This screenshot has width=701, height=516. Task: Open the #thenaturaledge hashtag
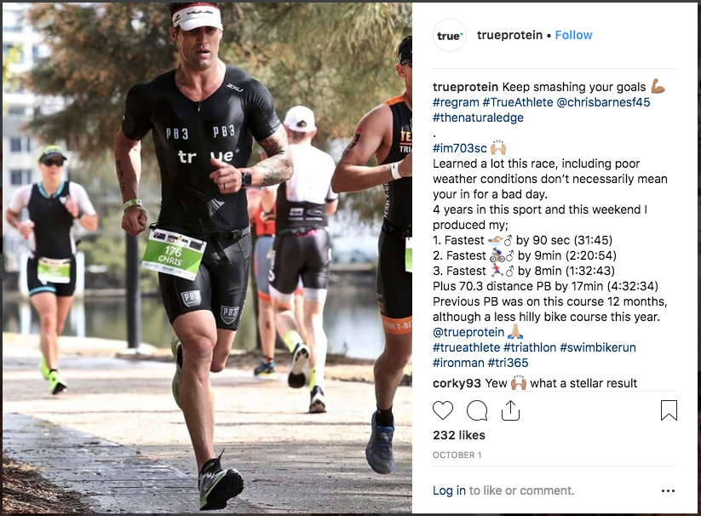478,118
